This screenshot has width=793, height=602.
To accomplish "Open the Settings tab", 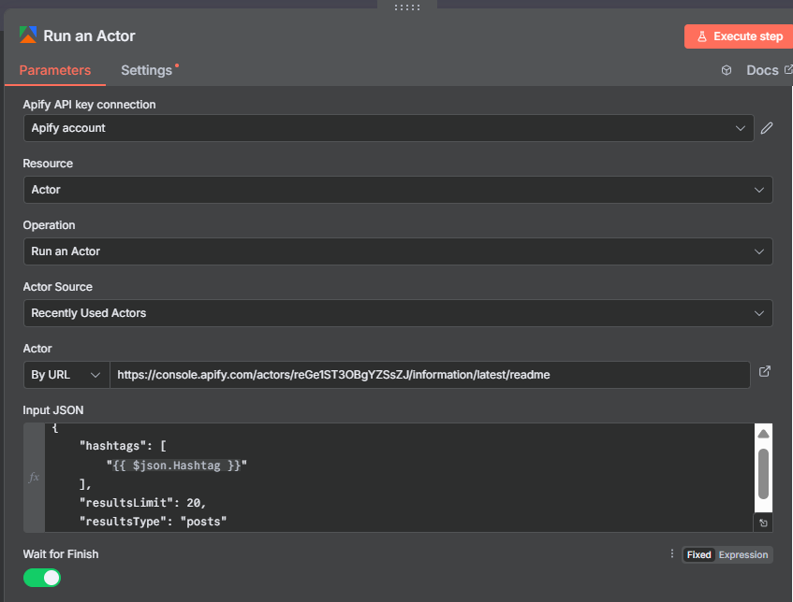I will coord(147,70).
